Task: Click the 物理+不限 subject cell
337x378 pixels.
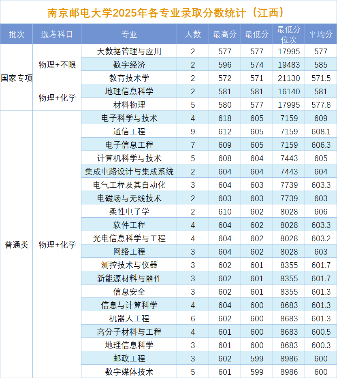Action: coord(57,65)
